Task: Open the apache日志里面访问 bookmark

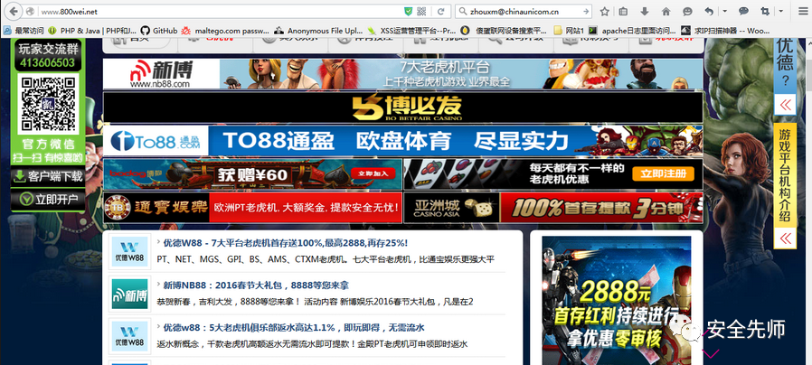Action: coord(633,31)
